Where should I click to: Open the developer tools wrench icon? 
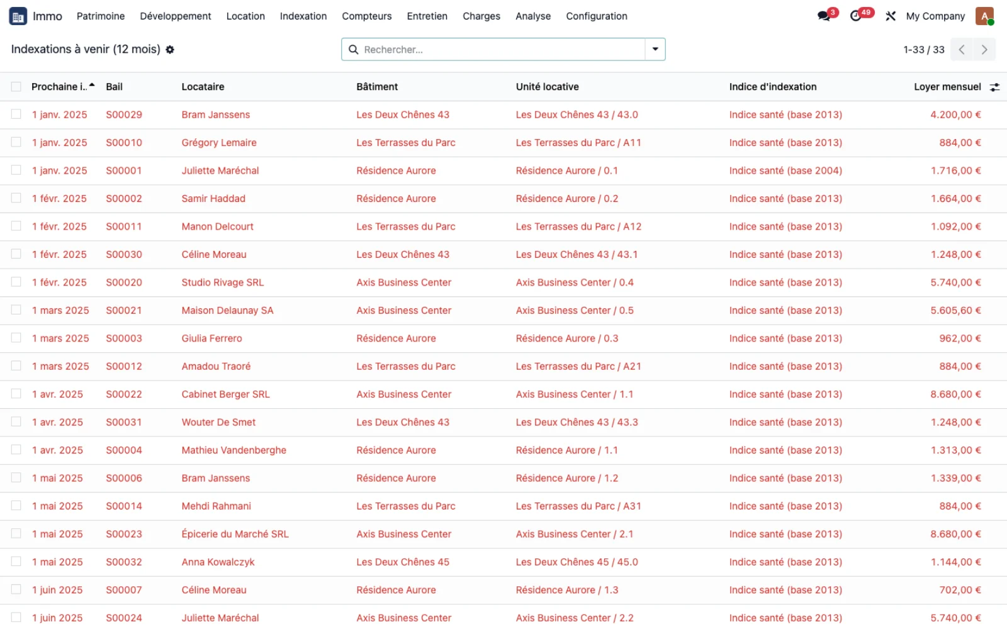click(891, 16)
